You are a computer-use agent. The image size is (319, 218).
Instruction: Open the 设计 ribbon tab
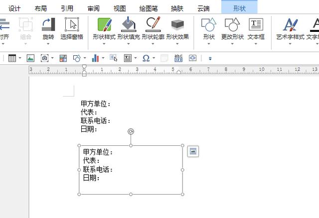point(14,8)
